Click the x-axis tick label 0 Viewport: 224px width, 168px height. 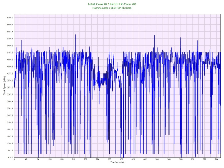pyautogui.click(x=14, y=159)
